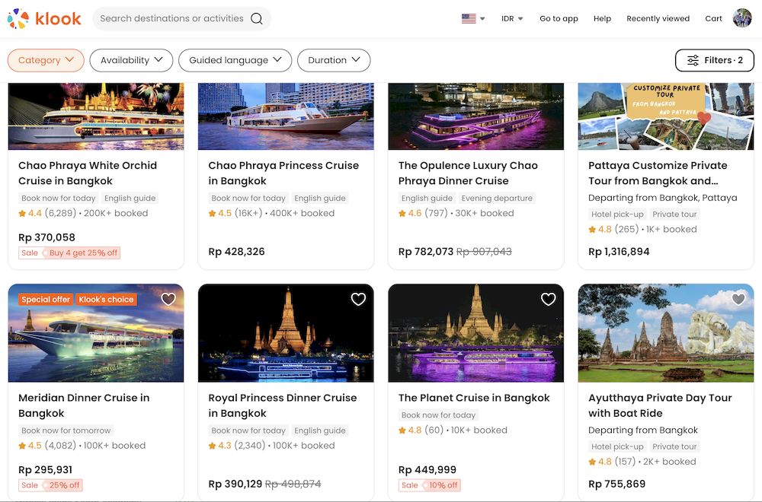Open the shopping Cart icon
762x502 pixels.
(x=713, y=18)
